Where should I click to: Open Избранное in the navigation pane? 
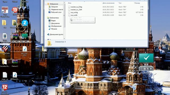point(54,4)
